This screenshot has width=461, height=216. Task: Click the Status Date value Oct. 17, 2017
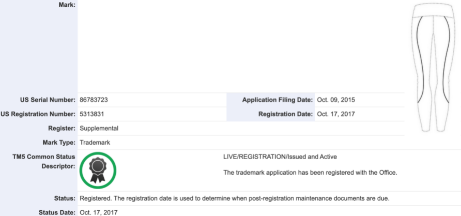coord(99,212)
